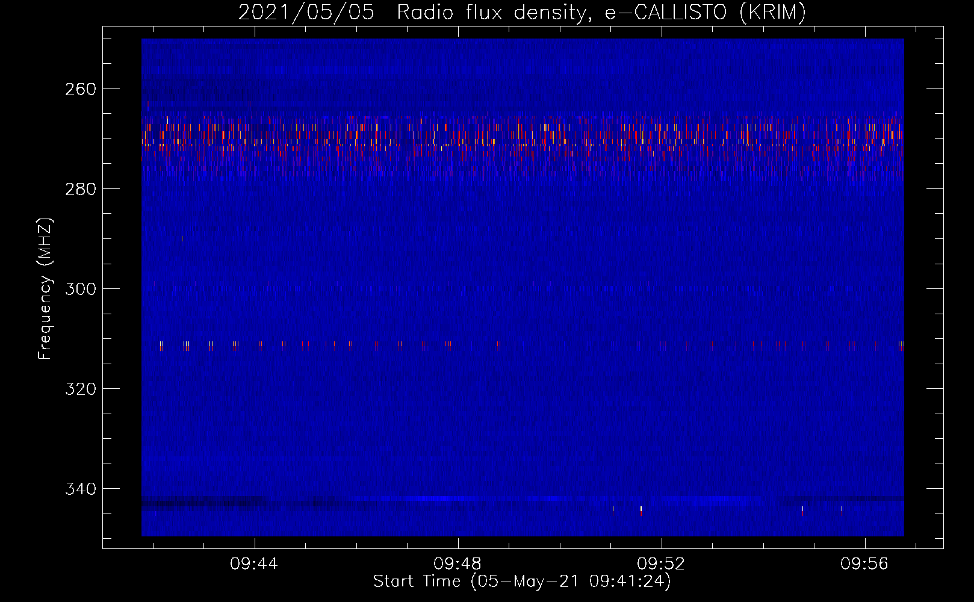The height and width of the screenshot is (602, 974).
Task: Click the 09:56 time tick label
Action: [864, 563]
